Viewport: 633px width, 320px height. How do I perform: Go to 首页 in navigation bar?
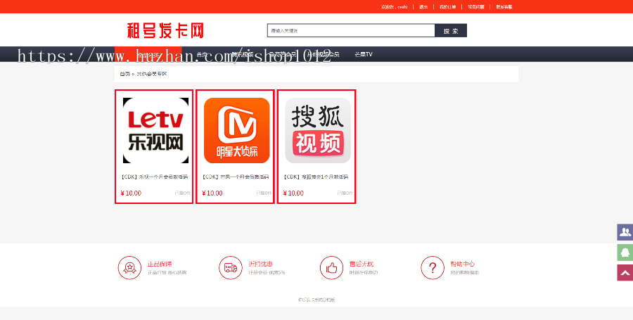[201, 54]
